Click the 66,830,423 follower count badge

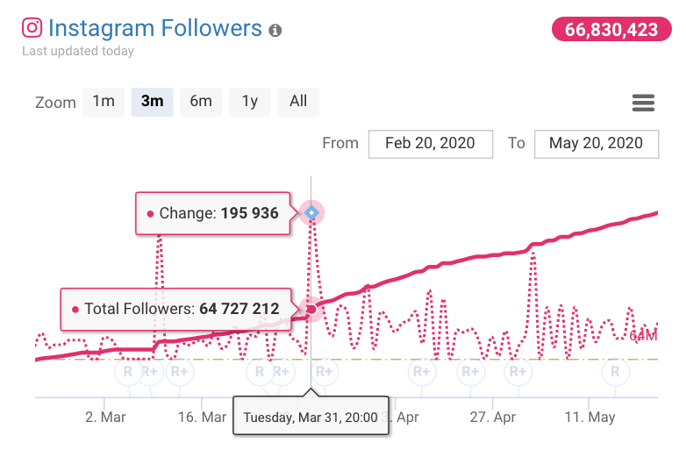click(x=611, y=29)
